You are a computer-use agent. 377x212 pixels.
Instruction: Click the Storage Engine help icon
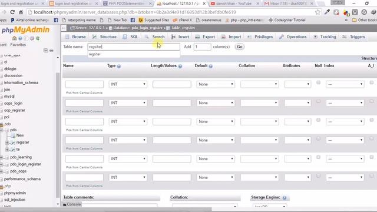[x=285, y=198]
